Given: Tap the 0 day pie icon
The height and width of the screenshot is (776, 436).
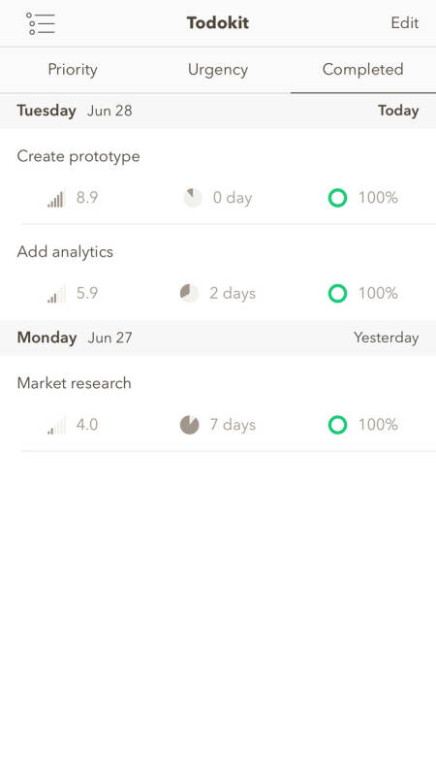Looking at the screenshot, I should pos(193,198).
